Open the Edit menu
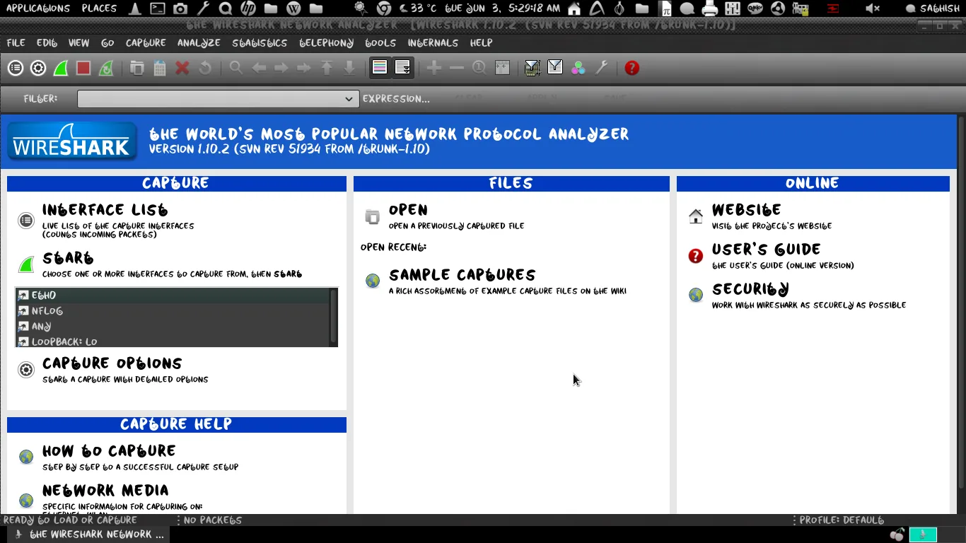Image resolution: width=966 pixels, height=543 pixels. tap(47, 43)
